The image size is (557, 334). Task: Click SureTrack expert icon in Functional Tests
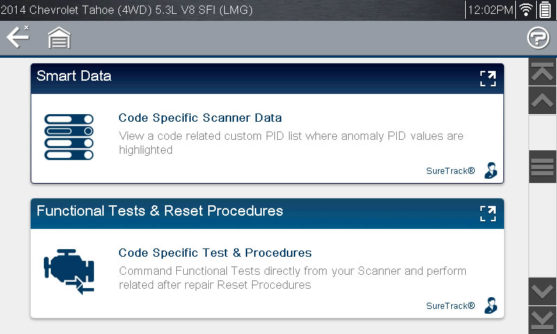click(492, 305)
